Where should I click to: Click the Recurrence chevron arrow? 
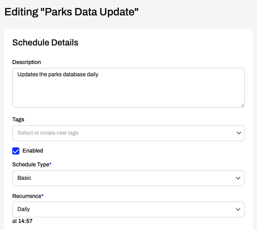click(238, 209)
